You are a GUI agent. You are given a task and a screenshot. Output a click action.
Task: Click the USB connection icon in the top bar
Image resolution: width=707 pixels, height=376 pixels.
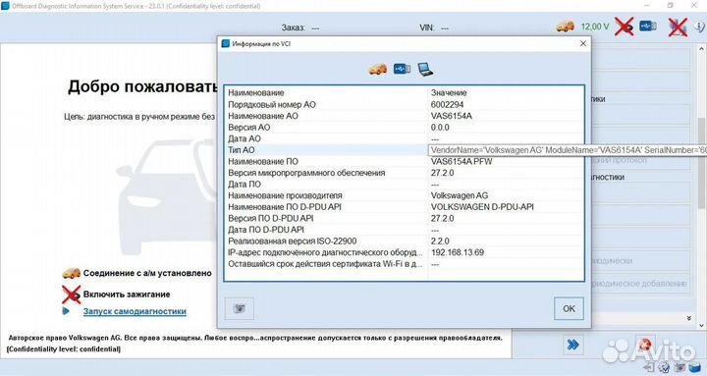(x=648, y=27)
